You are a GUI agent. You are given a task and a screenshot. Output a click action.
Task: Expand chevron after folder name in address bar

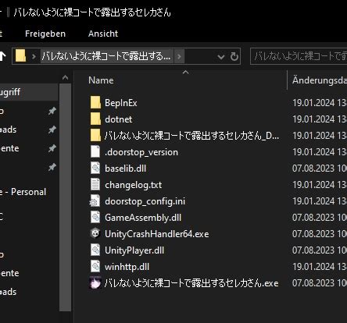pos(179,56)
